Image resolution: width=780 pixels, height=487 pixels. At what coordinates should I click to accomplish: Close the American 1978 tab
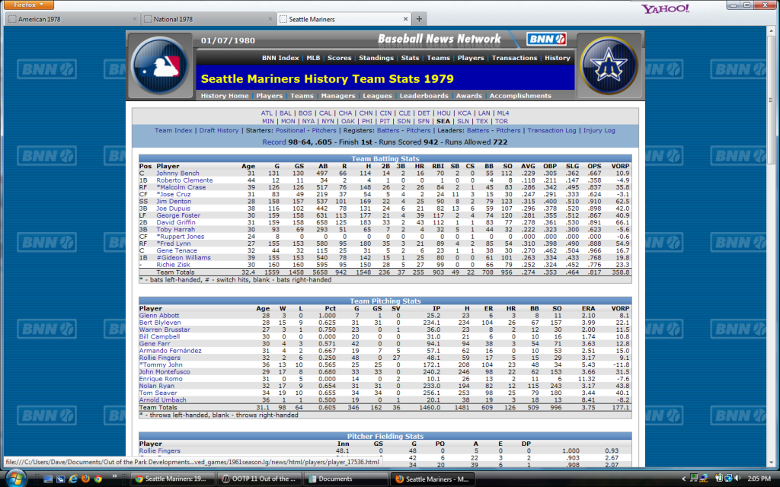click(x=135, y=19)
